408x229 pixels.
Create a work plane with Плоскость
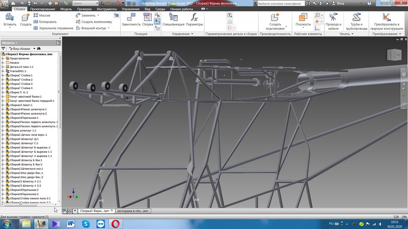(303, 17)
